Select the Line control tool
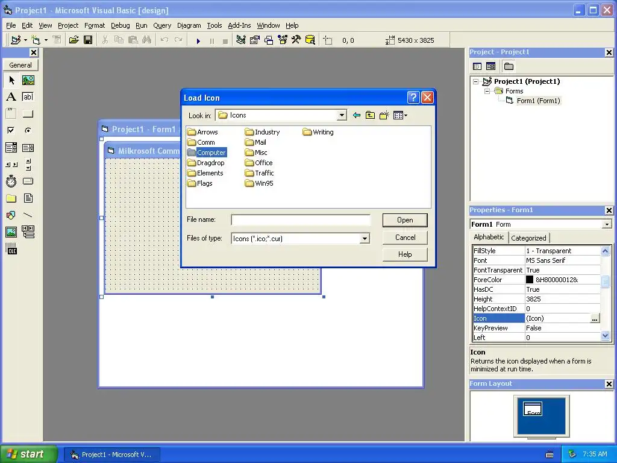 click(x=28, y=215)
